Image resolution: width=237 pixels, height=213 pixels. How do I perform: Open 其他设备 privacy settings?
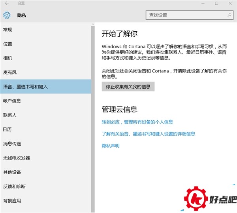tap(45, 172)
